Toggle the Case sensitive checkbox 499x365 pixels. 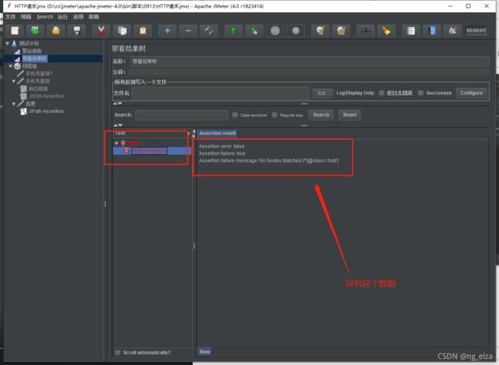pos(235,115)
